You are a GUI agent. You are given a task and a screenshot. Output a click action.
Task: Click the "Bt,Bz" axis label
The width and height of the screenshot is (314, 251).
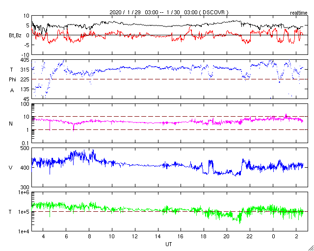(15, 36)
